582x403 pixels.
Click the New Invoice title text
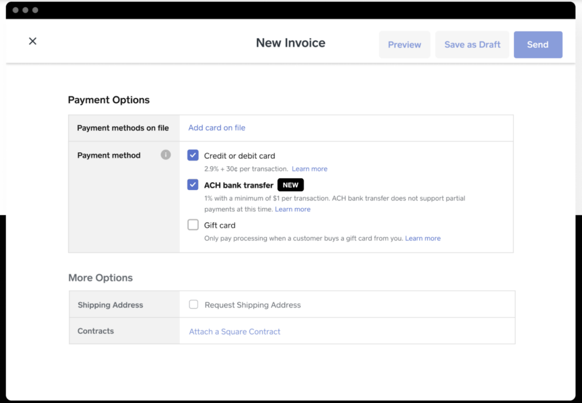pyautogui.click(x=290, y=43)
